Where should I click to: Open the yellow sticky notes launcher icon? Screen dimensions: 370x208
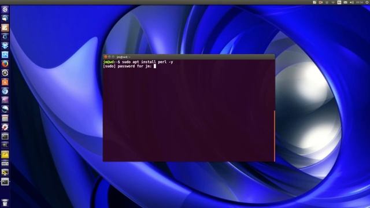tap(5, 154)
